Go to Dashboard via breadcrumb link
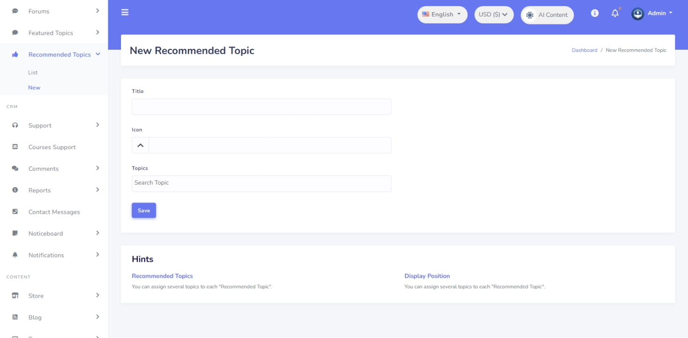688x338 pixels. pyautogui.click(x=584, y=50)
